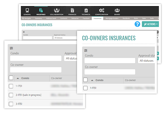
Task: Switch to the Deliveries tab
Action: tap(75, 18)
